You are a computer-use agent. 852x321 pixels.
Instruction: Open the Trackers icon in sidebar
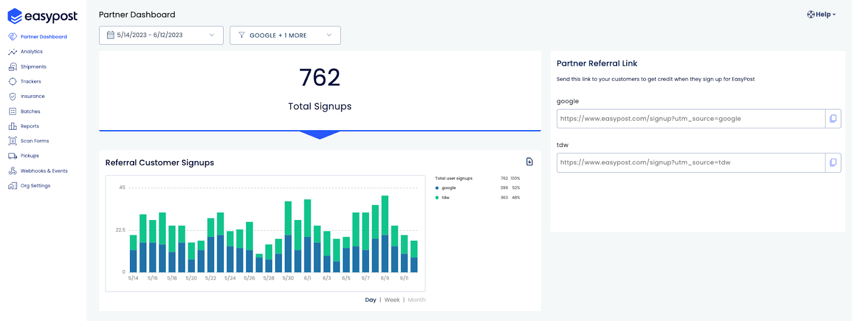click(x=13, y=82)
